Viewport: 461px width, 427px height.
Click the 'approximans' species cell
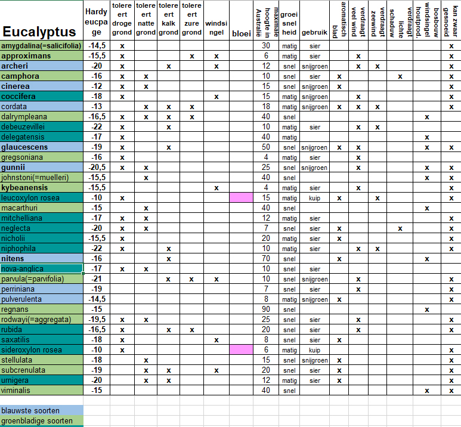click(x=42, y=56)
